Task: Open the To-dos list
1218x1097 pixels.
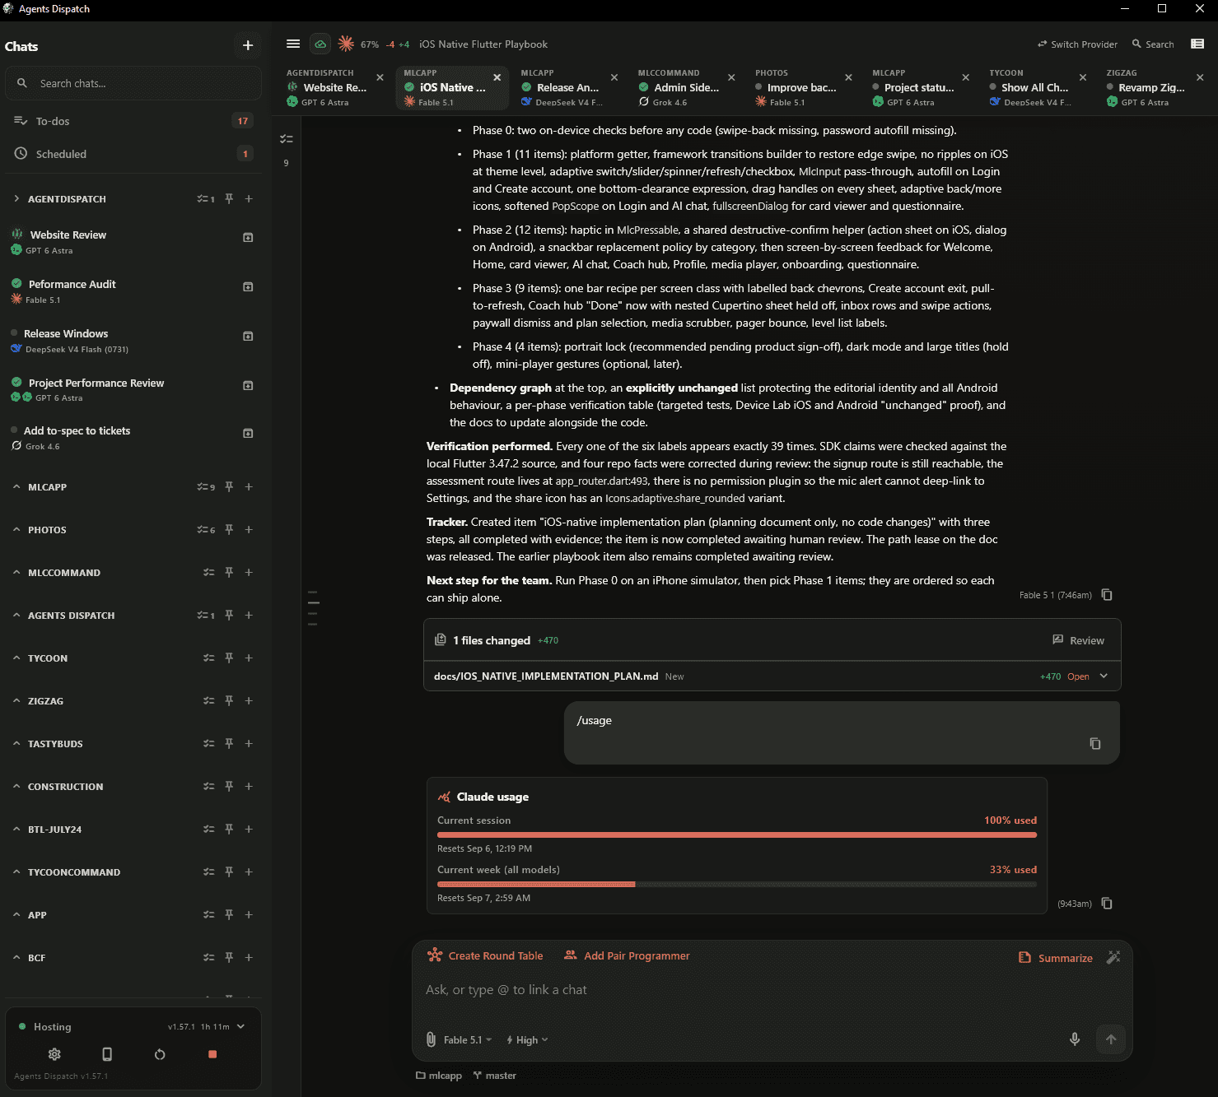Action: (x=134, y=121)
